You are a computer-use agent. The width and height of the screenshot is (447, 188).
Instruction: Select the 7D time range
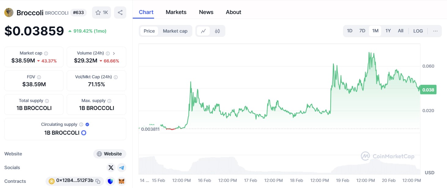click(x=362, y=31)
